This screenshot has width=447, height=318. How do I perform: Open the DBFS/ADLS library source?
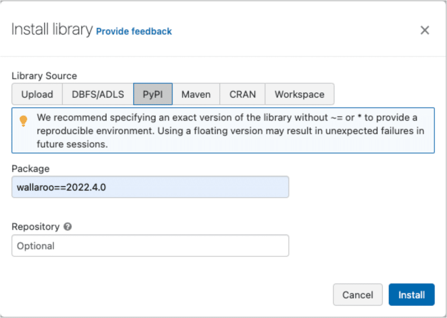point(97,94)
